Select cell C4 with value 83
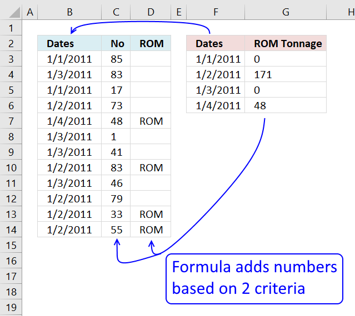Image resolution: width=355 pixels, height=316 pixels. [x=116, y=74]
